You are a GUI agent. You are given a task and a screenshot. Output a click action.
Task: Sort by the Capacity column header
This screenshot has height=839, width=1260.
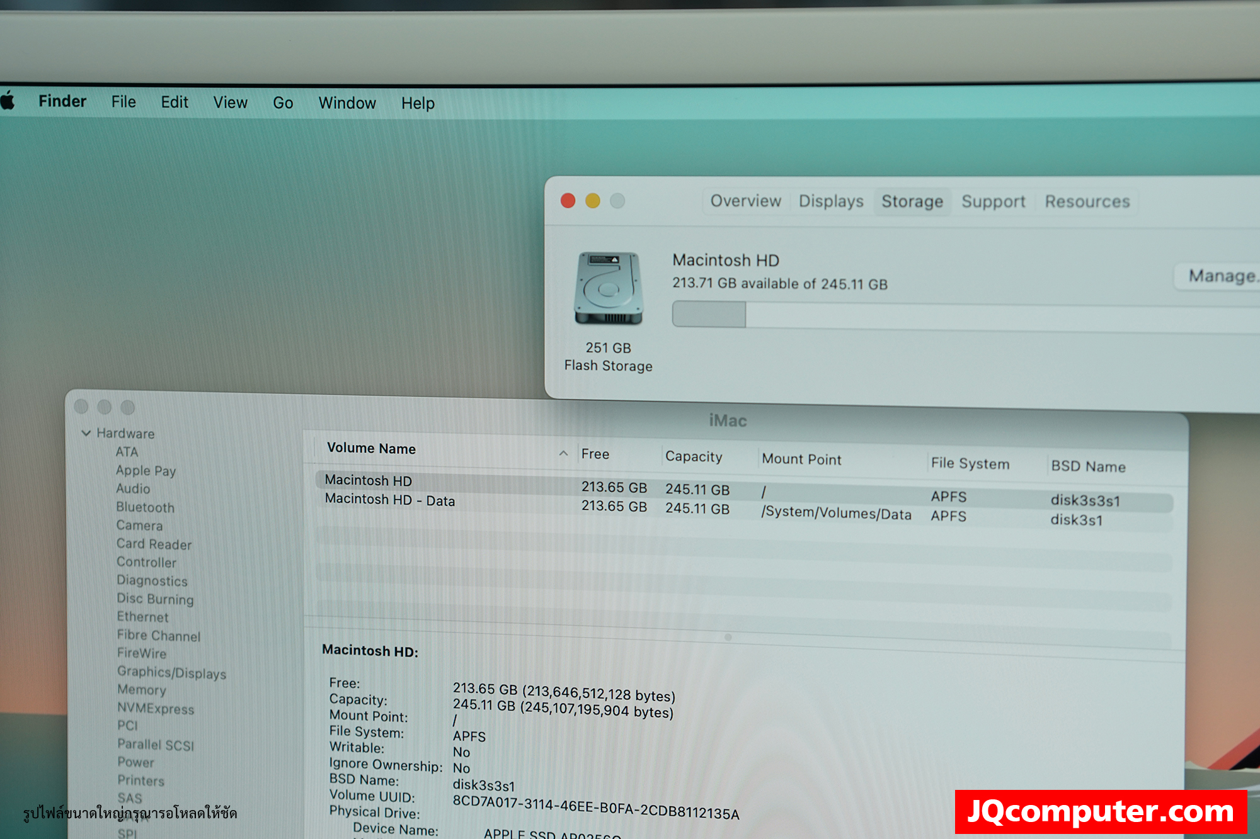[x=694, y=457]
